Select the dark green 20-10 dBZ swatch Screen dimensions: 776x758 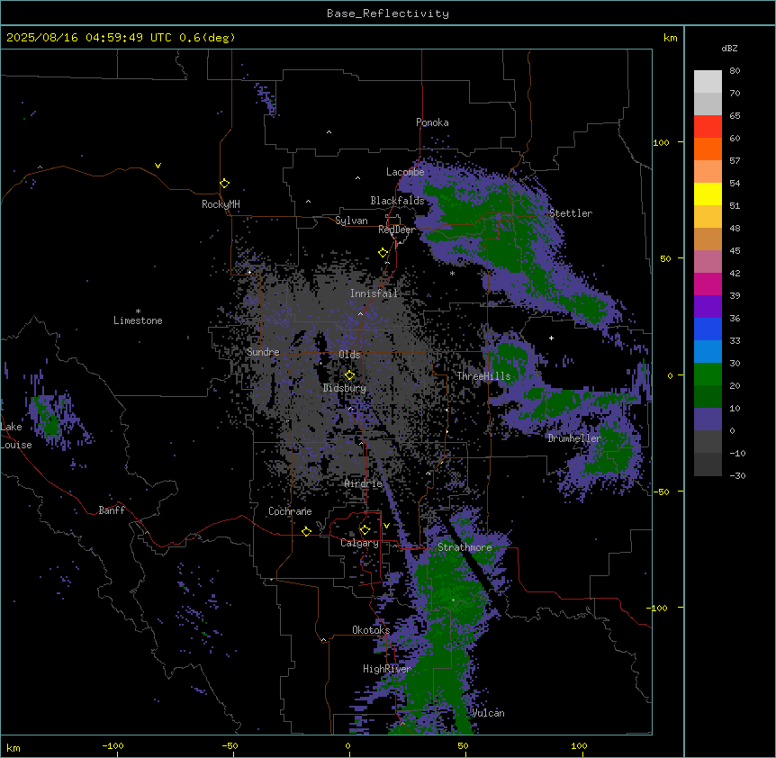click(x=708, y=397)
